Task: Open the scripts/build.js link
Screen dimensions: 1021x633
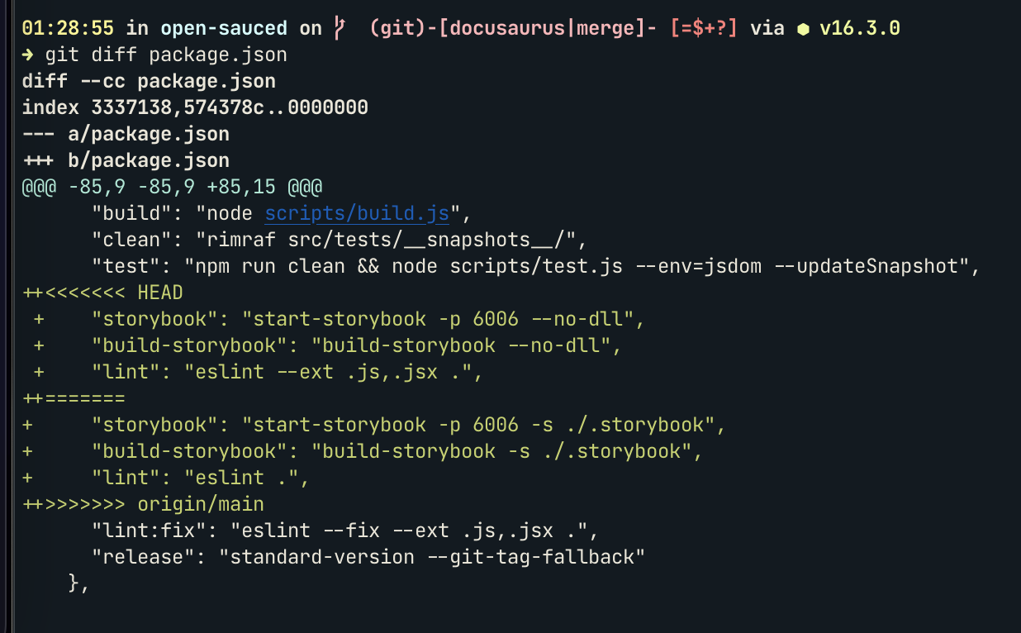Action: tap(357, 214)
